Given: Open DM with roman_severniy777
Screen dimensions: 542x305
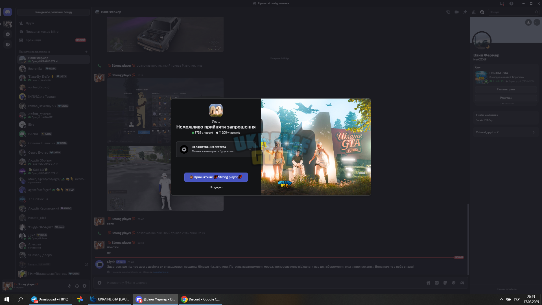Looking at the screenshot, I should pos(54,106).
